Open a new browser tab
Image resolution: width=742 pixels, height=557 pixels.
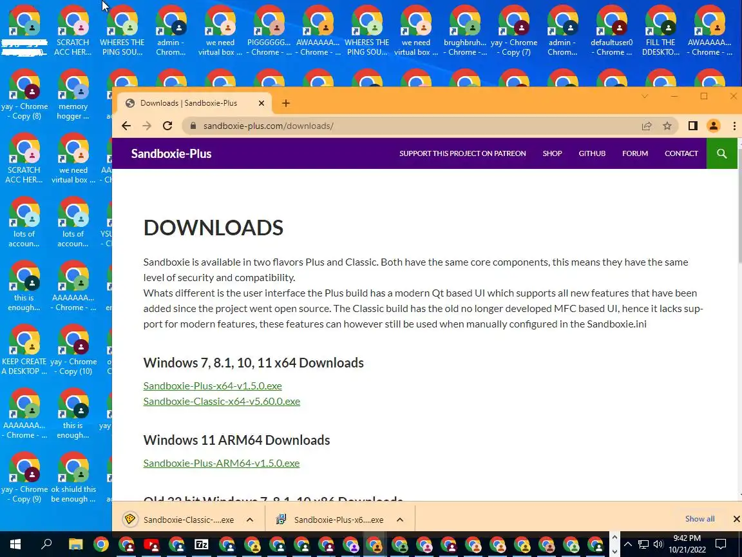click(286, 103)
